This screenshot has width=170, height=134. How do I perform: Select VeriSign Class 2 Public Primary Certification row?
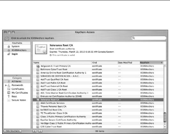(x=98, y=123)
